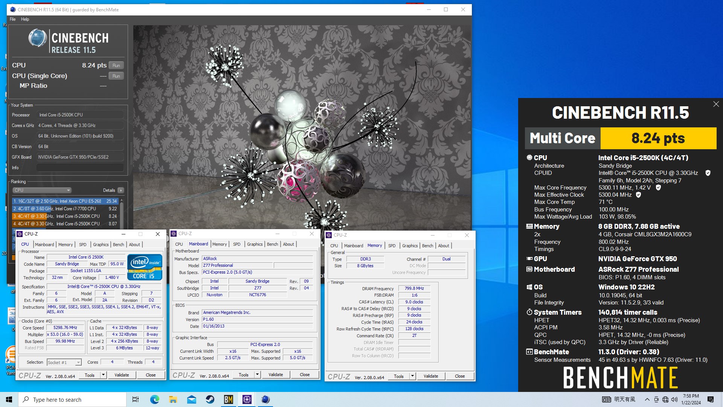Run the CPU (Single Core) test

coord(116,76)
